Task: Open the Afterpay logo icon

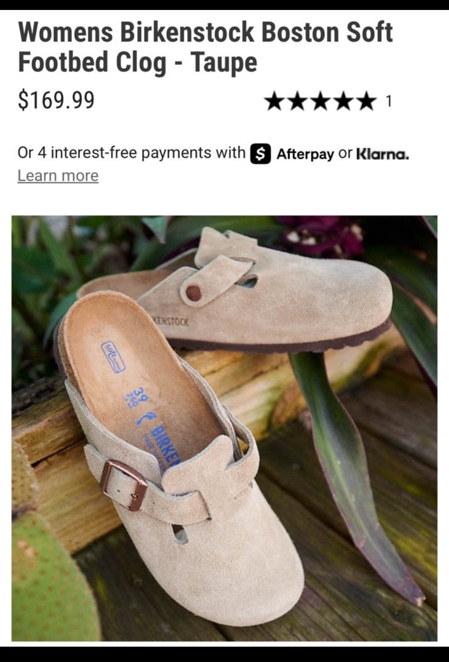Action: (x=261, y=154)
